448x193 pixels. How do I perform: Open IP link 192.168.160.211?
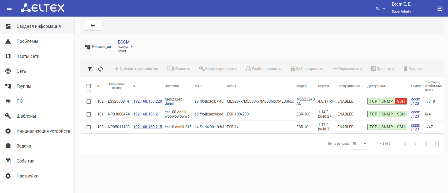(148, 114)
